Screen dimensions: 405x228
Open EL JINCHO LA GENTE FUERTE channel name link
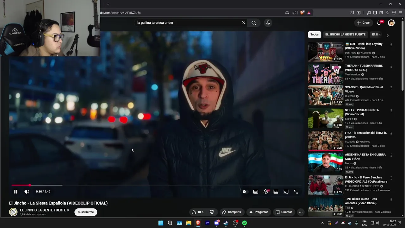(x=43, y=210)
